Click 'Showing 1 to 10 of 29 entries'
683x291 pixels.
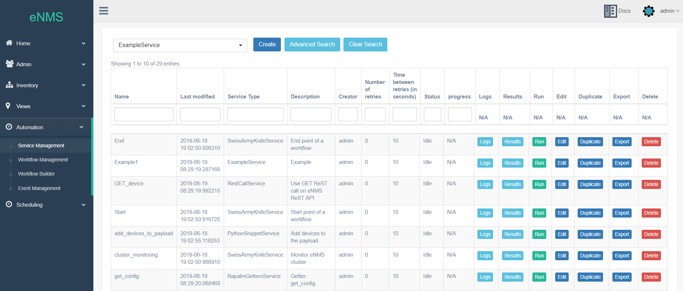[145, 64]
